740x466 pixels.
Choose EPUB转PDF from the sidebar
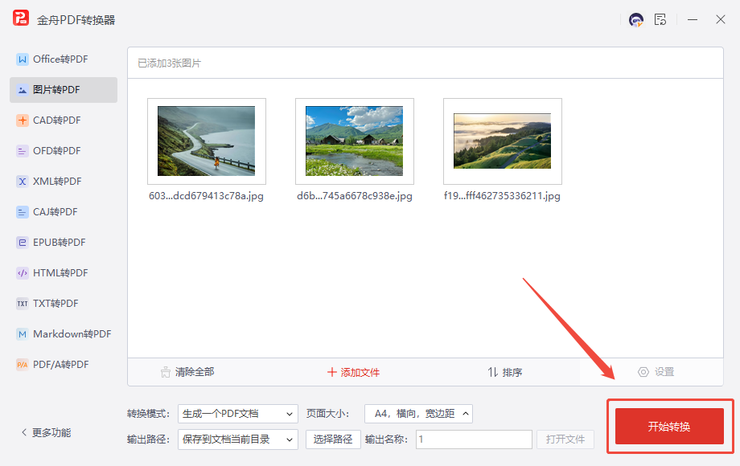(x=64, y=243)
